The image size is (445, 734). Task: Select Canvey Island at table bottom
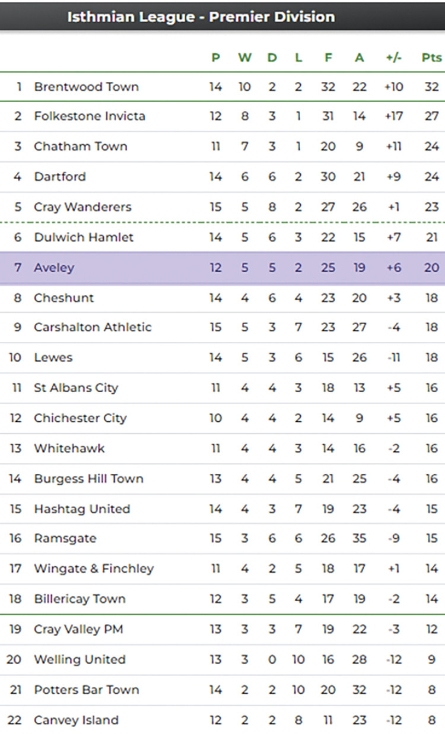[x=76, y=720]
